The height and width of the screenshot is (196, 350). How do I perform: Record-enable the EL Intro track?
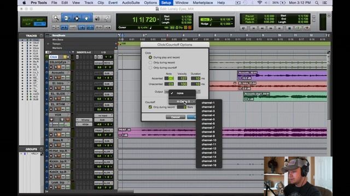click(51, 88)
